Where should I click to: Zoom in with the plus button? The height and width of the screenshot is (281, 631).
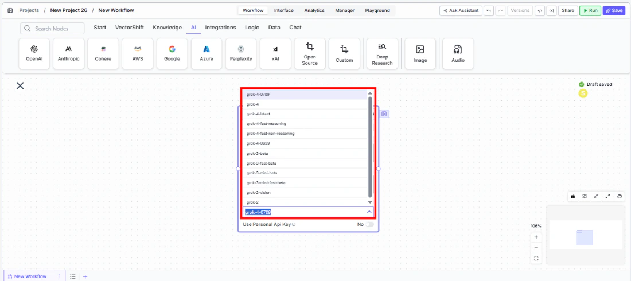pyautogui.click(x=536, y=237)
